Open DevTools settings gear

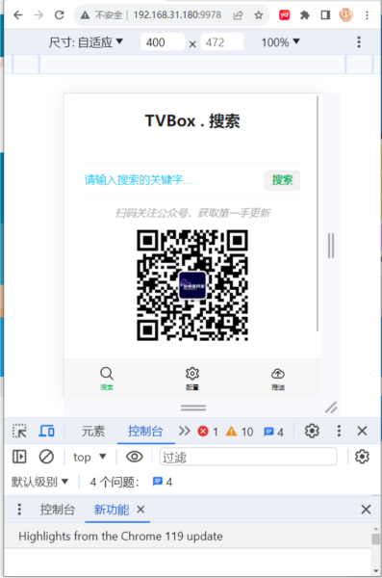click(312, 431)
